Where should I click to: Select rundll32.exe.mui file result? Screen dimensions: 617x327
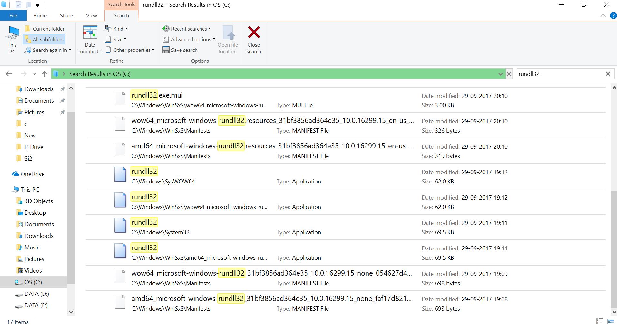[x=346, y=100]
